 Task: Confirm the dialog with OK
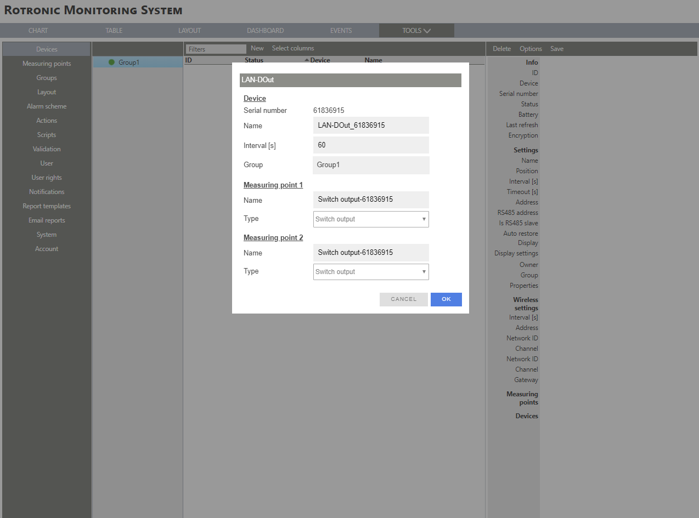pos(446,299)
